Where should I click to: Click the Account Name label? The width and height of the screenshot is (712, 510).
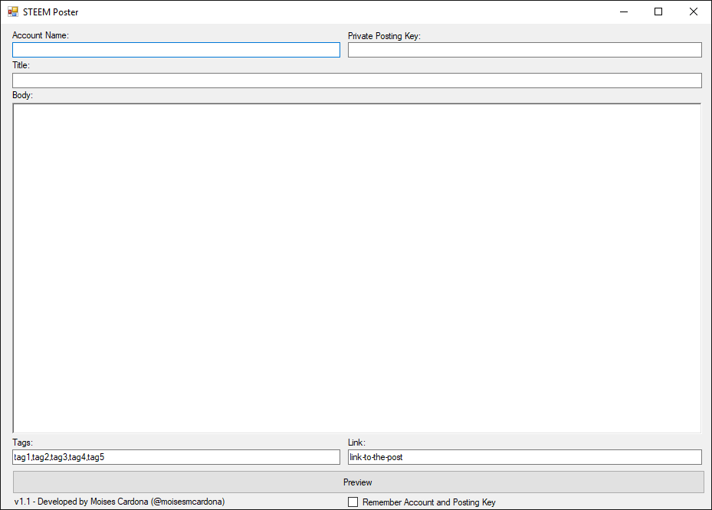[x=41, y=35]
